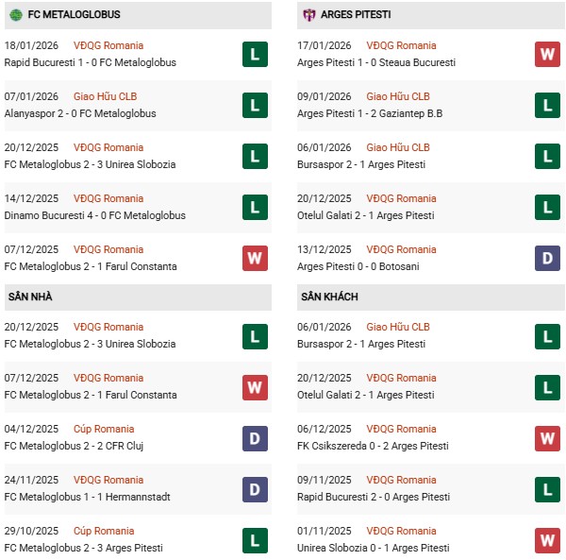Open the FC METALOGLOBUS team header
The width and height of the screenshot is (566, 560).
pos(73,15)
